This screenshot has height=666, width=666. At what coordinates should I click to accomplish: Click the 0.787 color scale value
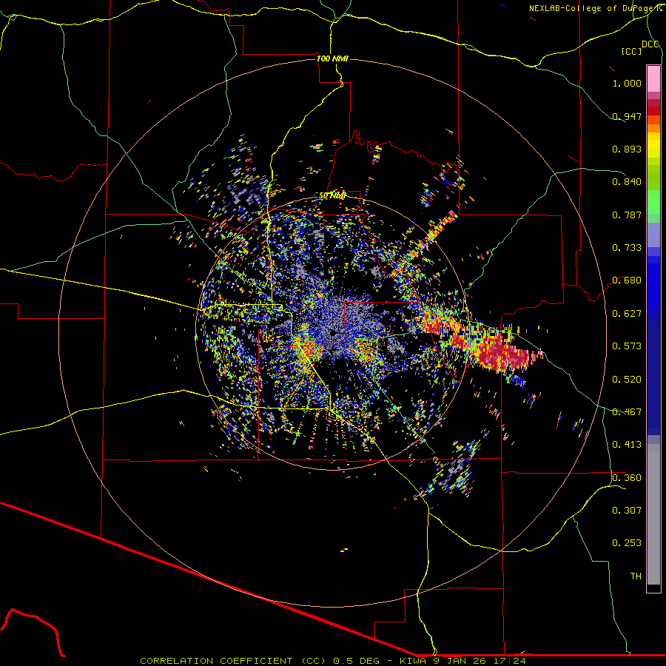(x=627, y=215)
